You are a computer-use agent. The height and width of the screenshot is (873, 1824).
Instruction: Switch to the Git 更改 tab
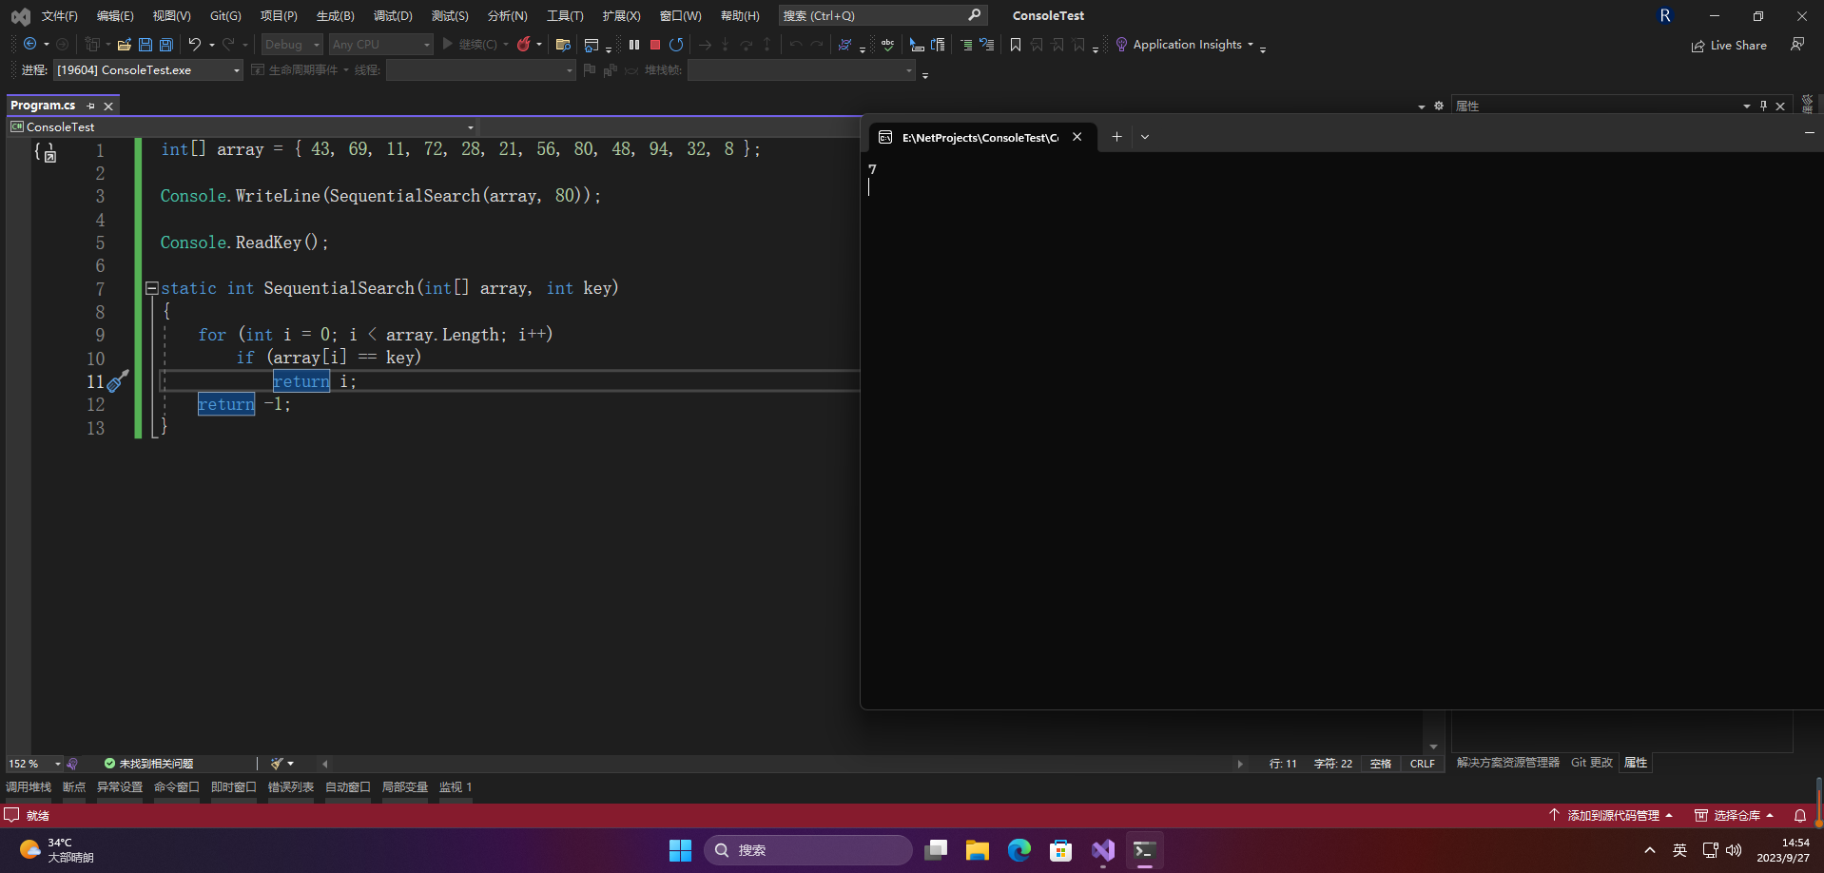coord(1592,763)
